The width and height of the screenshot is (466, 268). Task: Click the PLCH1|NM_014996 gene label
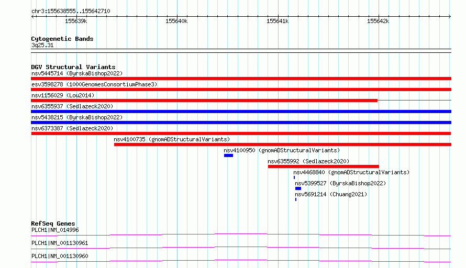(55, 230)
